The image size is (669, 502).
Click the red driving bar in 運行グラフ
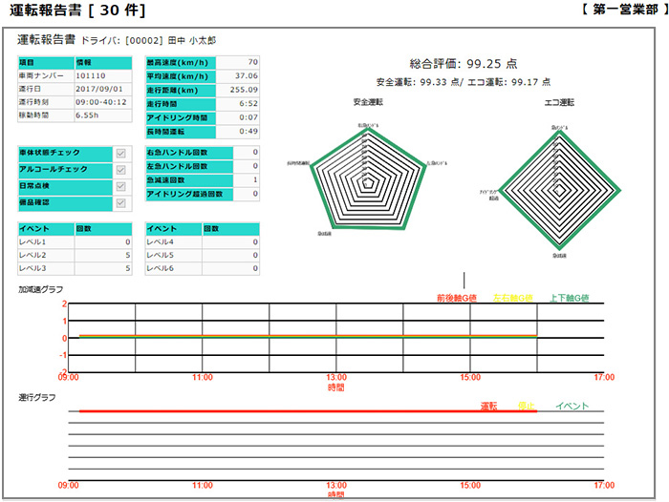[x=277, y=411]
